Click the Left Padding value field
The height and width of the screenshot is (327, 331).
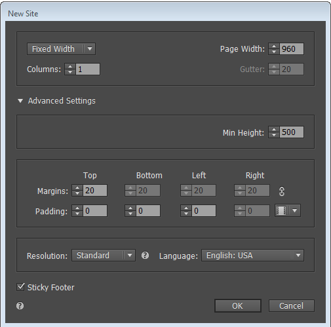pos(204,210)
